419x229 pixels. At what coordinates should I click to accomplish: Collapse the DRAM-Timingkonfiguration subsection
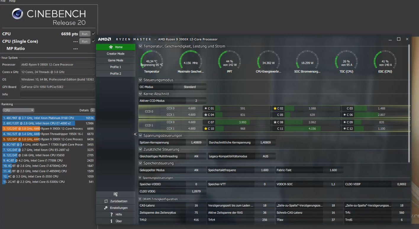tap(140, 199)
